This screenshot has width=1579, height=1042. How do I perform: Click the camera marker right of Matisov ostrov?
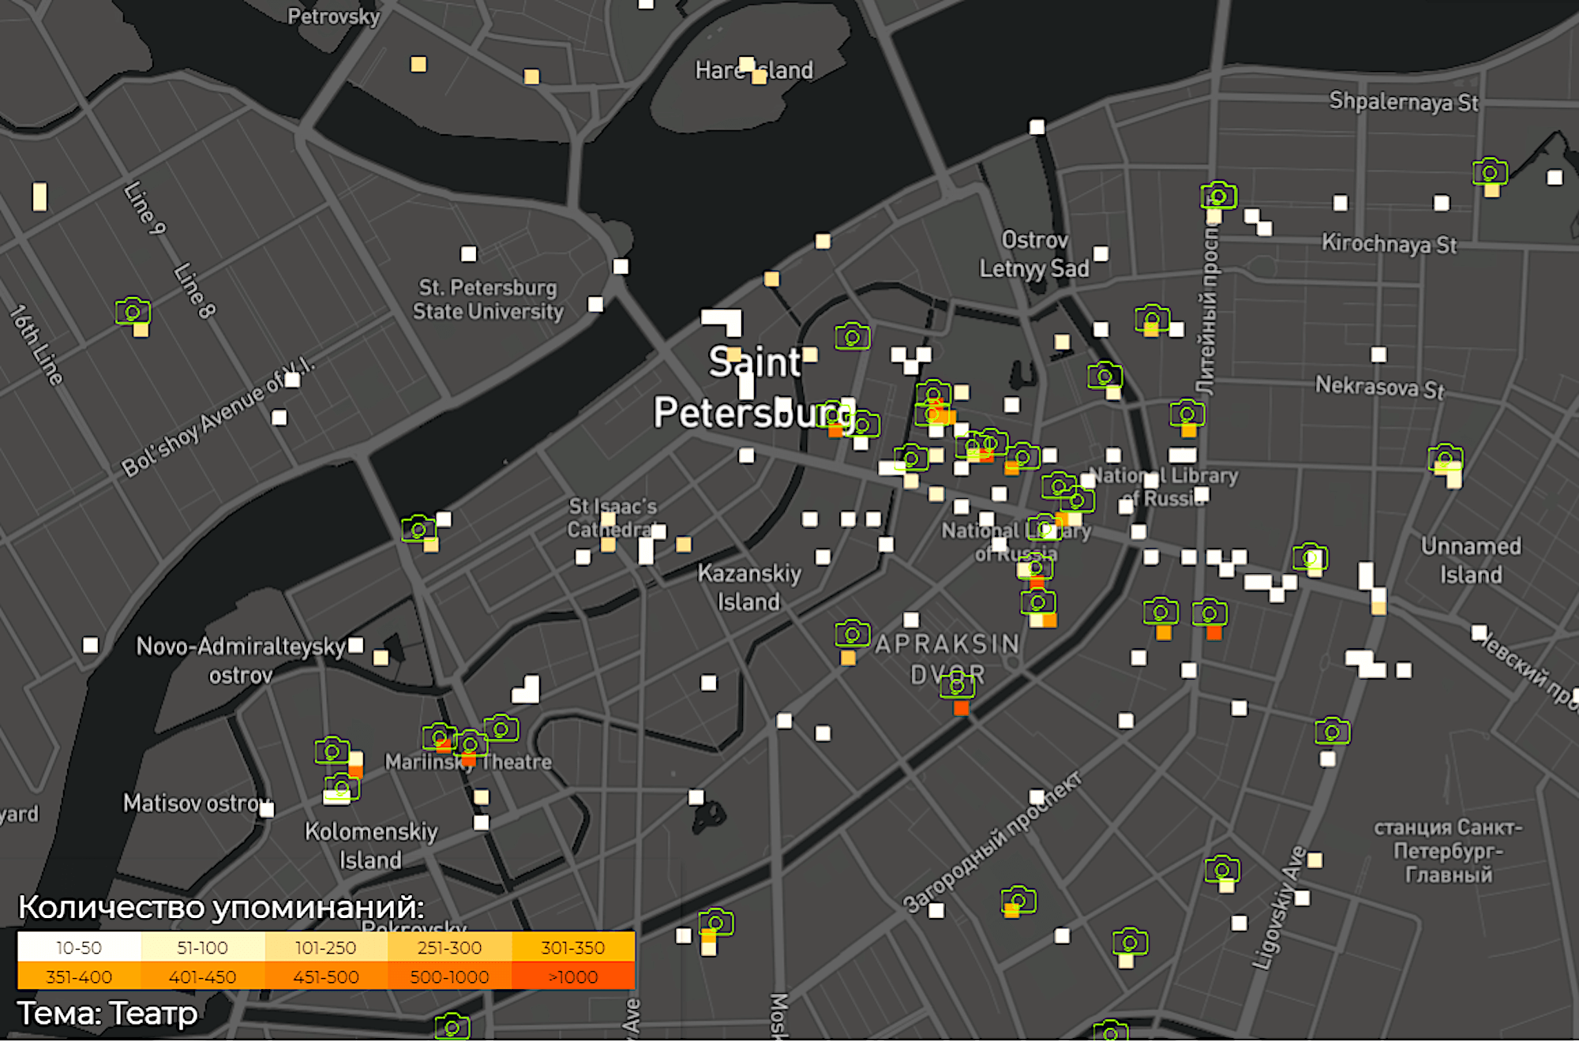(342, 787)
